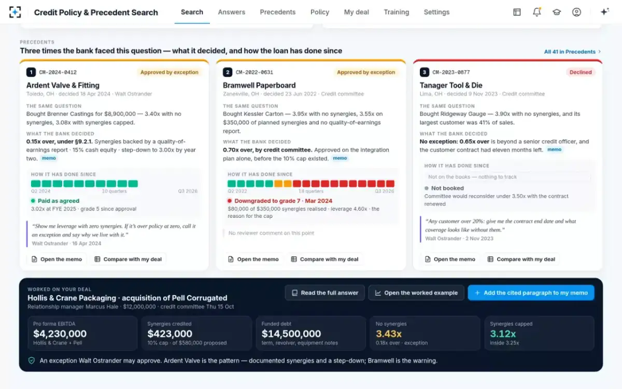The width and height of the screenshot is (622, 389).
Task: Open the memo for Tanager Tool & Die
Action: pos(450,259)
